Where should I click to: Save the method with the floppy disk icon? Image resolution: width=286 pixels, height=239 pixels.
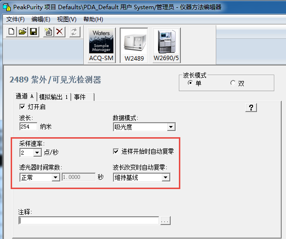(33, 32)
